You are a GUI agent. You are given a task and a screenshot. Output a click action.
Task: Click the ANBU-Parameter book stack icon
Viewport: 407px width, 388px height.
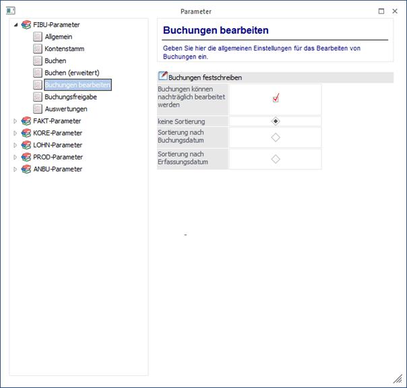[26, 169]
